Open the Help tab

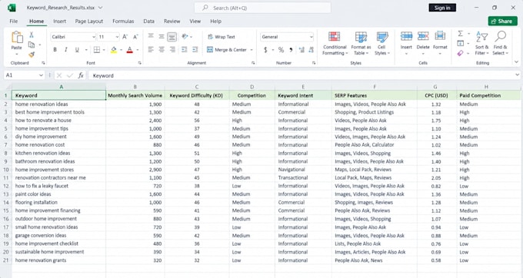(x=215, y=21)
